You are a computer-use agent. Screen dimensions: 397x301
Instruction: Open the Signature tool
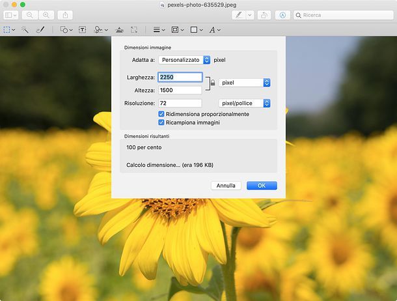pyautogui.click(x=98, y=30)
